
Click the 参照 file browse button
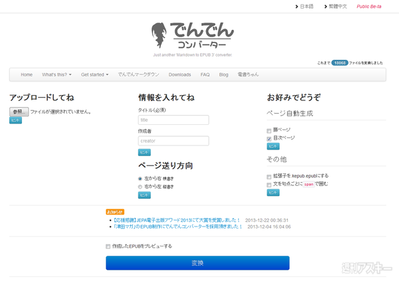(19, 112)
